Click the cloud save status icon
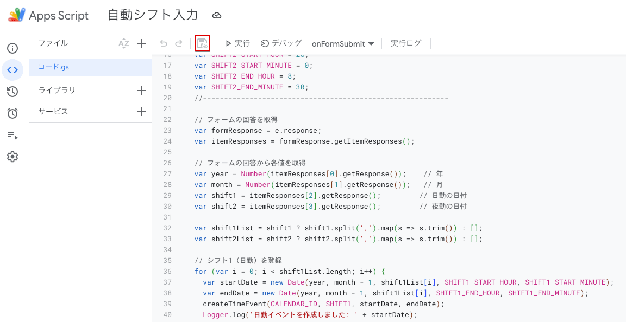 217,16
